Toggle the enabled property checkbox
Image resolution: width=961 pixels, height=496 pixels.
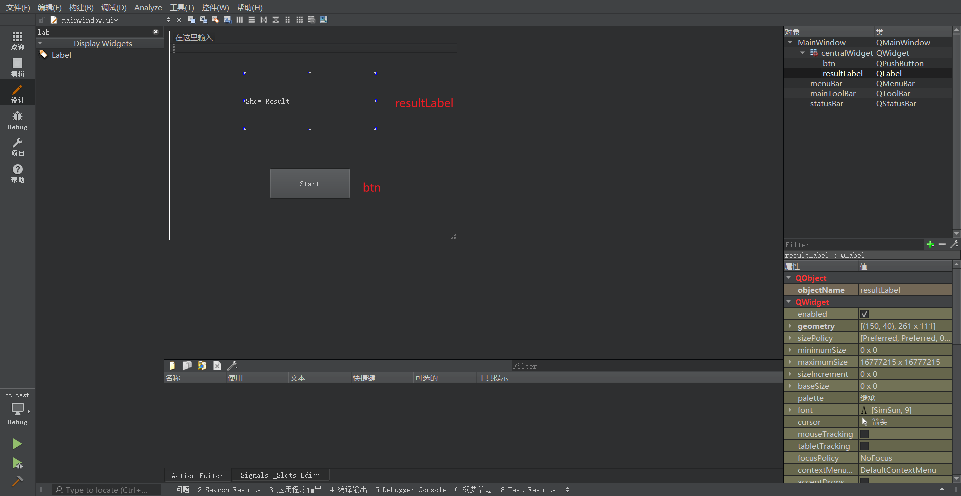(864, 314)
